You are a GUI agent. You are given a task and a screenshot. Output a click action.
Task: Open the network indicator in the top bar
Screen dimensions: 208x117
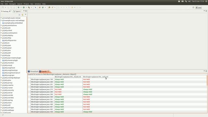pyautogui.click(x=186, y=1)
